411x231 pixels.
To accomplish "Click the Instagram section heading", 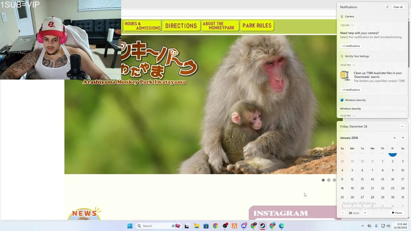I will [281, 213].
